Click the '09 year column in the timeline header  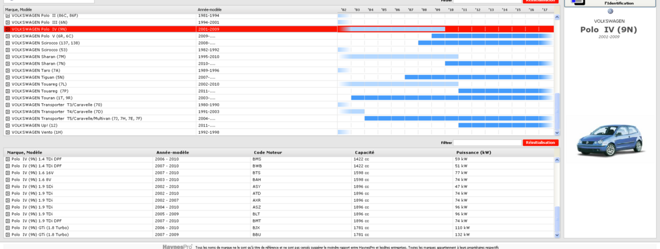[x=438, y=10]
